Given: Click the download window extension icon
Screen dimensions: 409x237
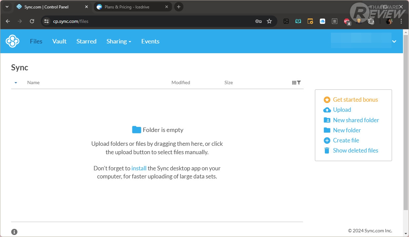Looking at the screenshot, I should [x=310, y=21].
